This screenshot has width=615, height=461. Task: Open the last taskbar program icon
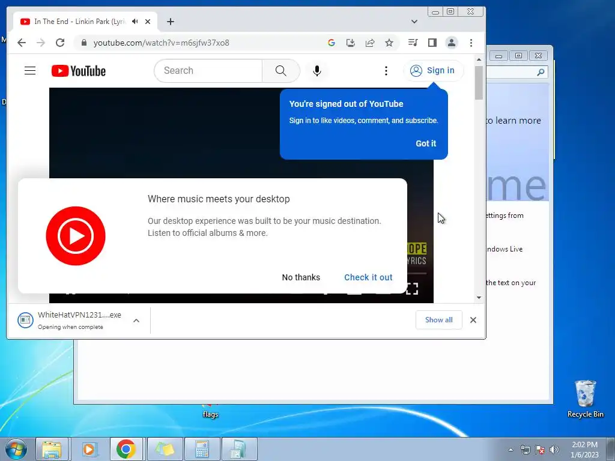click(x=239, y=449)
